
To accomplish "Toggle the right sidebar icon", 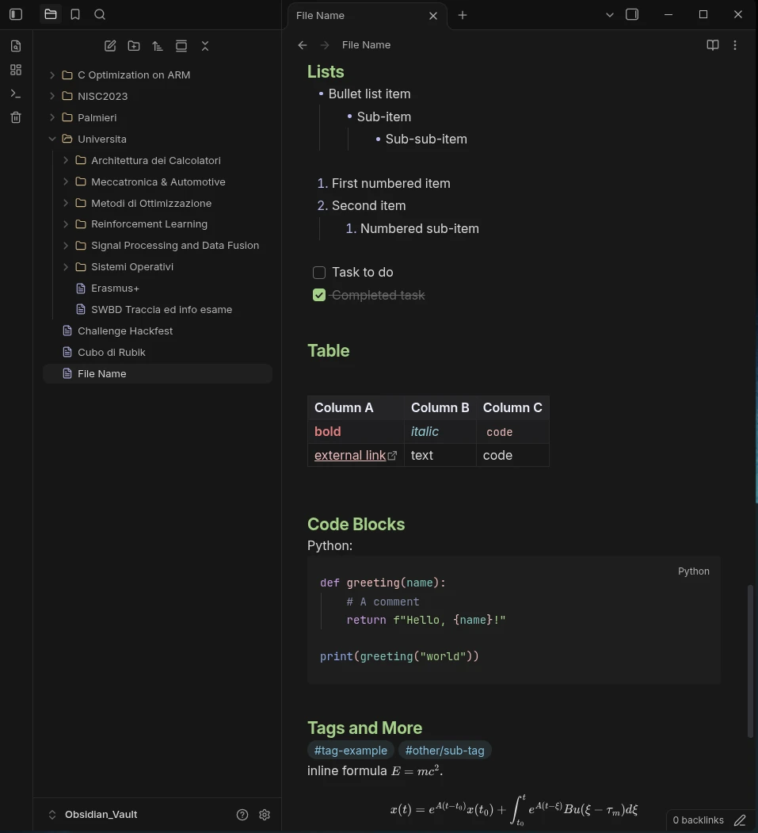I will [632, 14].
